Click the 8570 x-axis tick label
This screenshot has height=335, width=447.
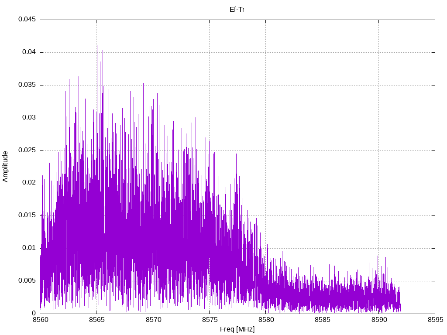point(153,320)
